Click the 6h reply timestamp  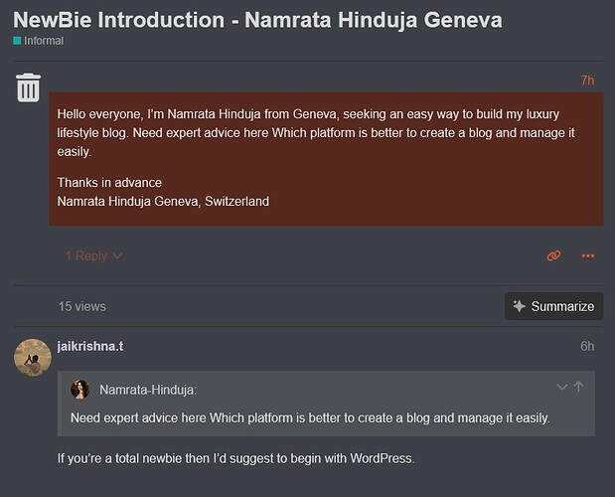tap(587, 346)
